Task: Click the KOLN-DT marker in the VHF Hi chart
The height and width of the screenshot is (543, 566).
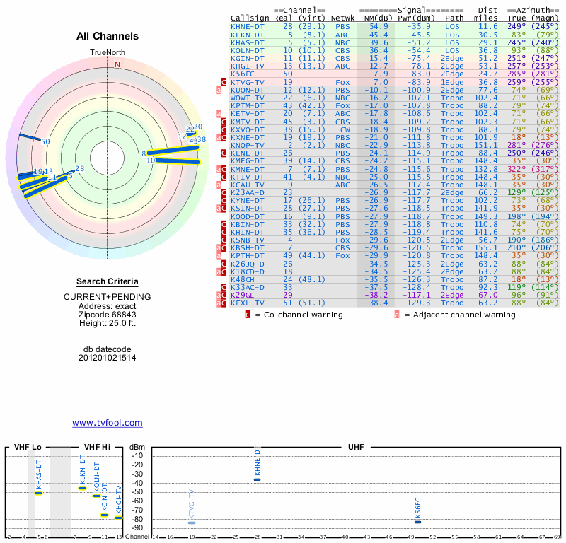Action: (97, 496)
